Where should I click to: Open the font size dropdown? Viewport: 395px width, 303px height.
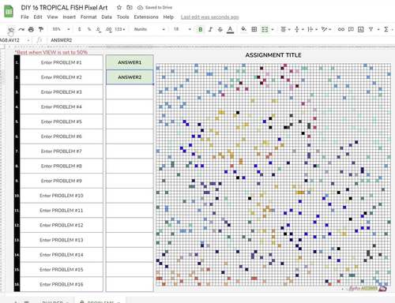tap(182, 29)
